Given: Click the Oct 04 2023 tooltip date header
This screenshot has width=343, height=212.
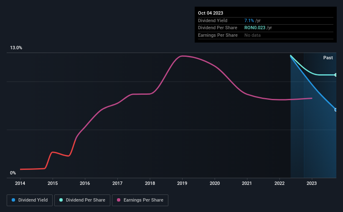Looking at the screenshot, I should coord(211,13).
